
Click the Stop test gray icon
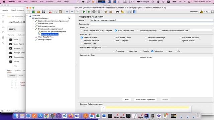pyautogui.click(x=94, y=12)
